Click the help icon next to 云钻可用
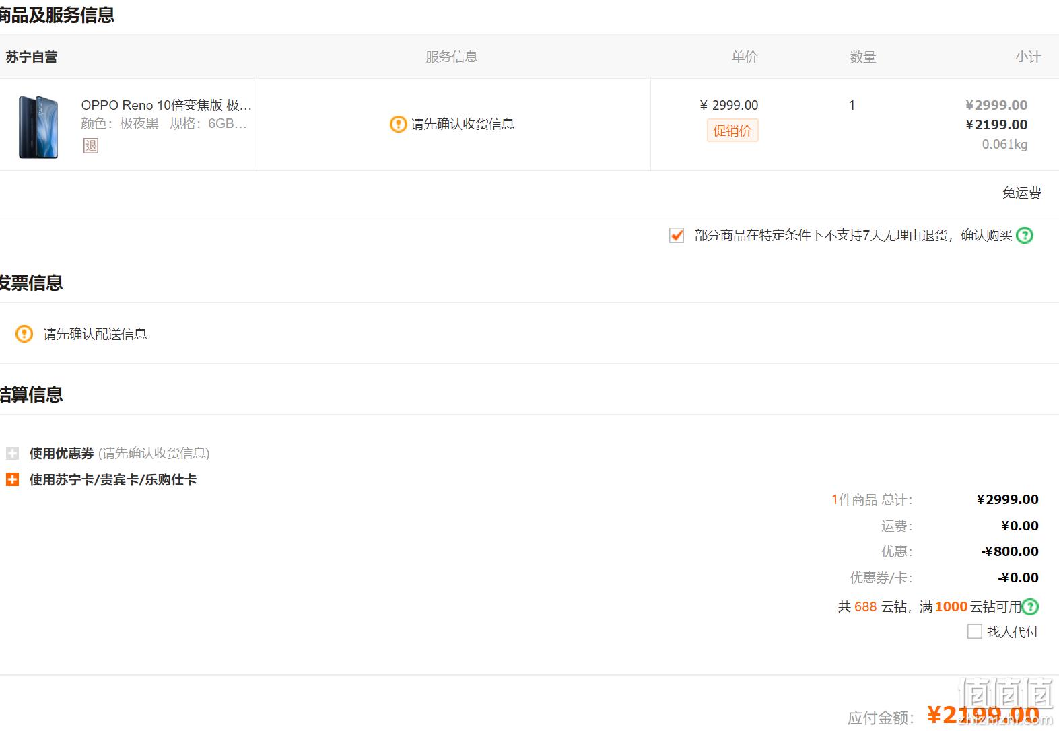The width and height of the screenshot is (1059, 731). (x=1030, y=606)
